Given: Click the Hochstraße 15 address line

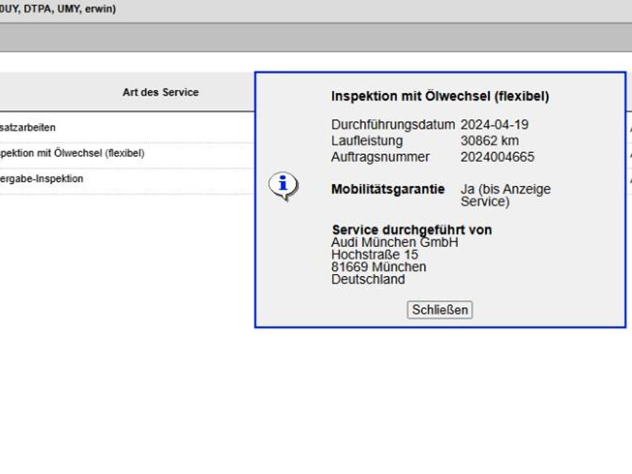Looking at the screenshot, I should [374, 255].
